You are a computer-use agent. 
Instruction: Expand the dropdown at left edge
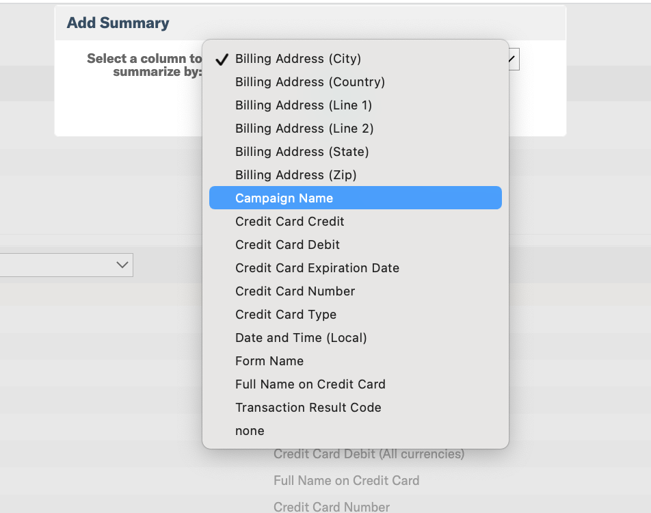click(66, 265)
